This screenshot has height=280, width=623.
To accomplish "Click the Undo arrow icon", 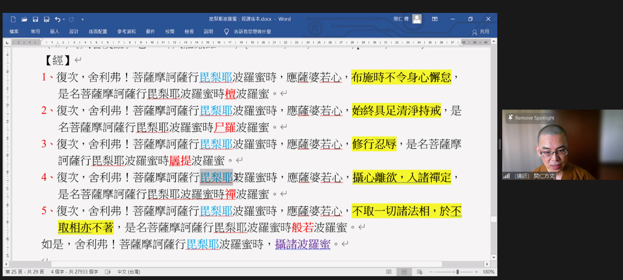I will click(x=57, y=19).
